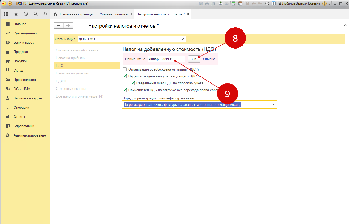Click the Zoom scale magnifier icon

[267, 3]
